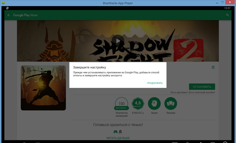
Task: Click Готовься сразиться с тенью! description
Action: coord(118,125)
